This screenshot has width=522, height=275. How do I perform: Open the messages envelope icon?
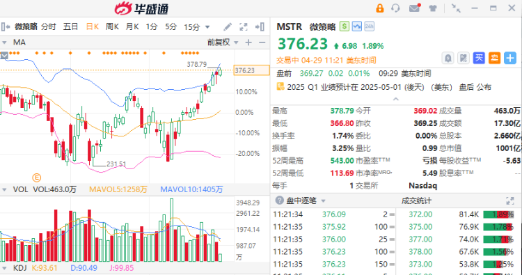click(x=415, y=8)
